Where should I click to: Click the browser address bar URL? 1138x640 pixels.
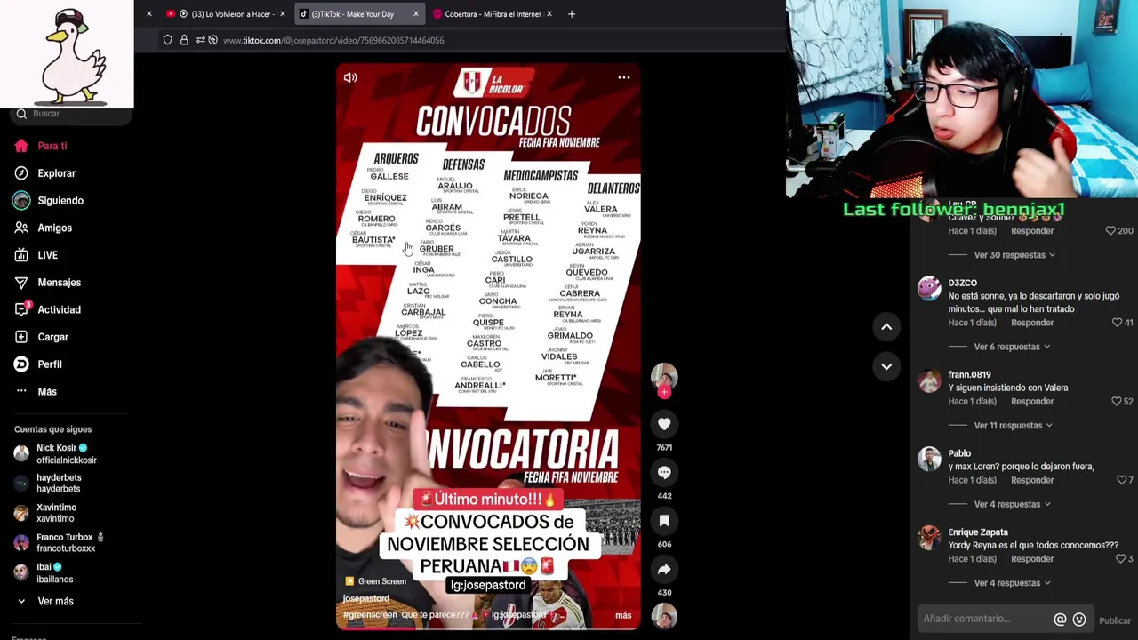pos(333,40)
